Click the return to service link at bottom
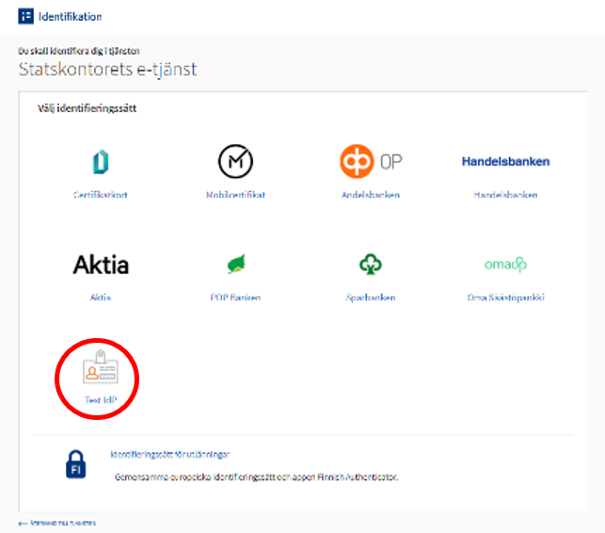 click(x=57, y=523)
